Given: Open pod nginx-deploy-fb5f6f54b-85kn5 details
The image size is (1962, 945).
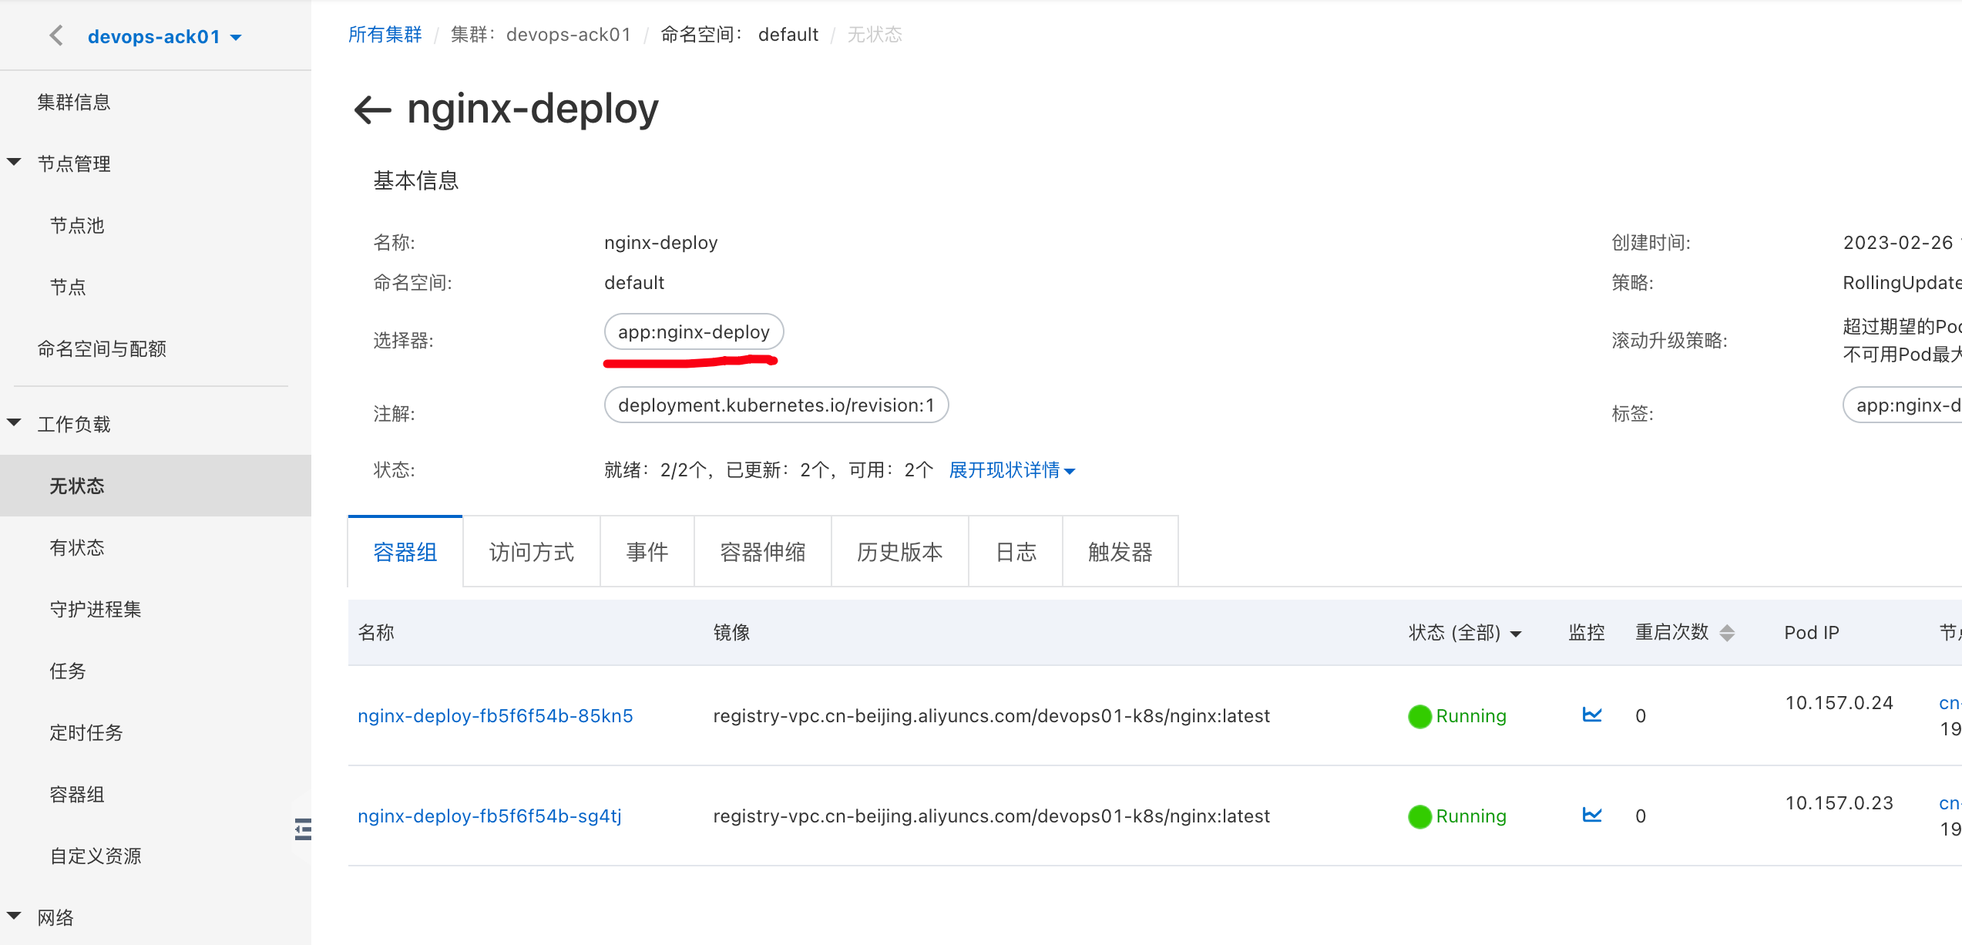Looking at the screenshot, I should coord(495,715).
